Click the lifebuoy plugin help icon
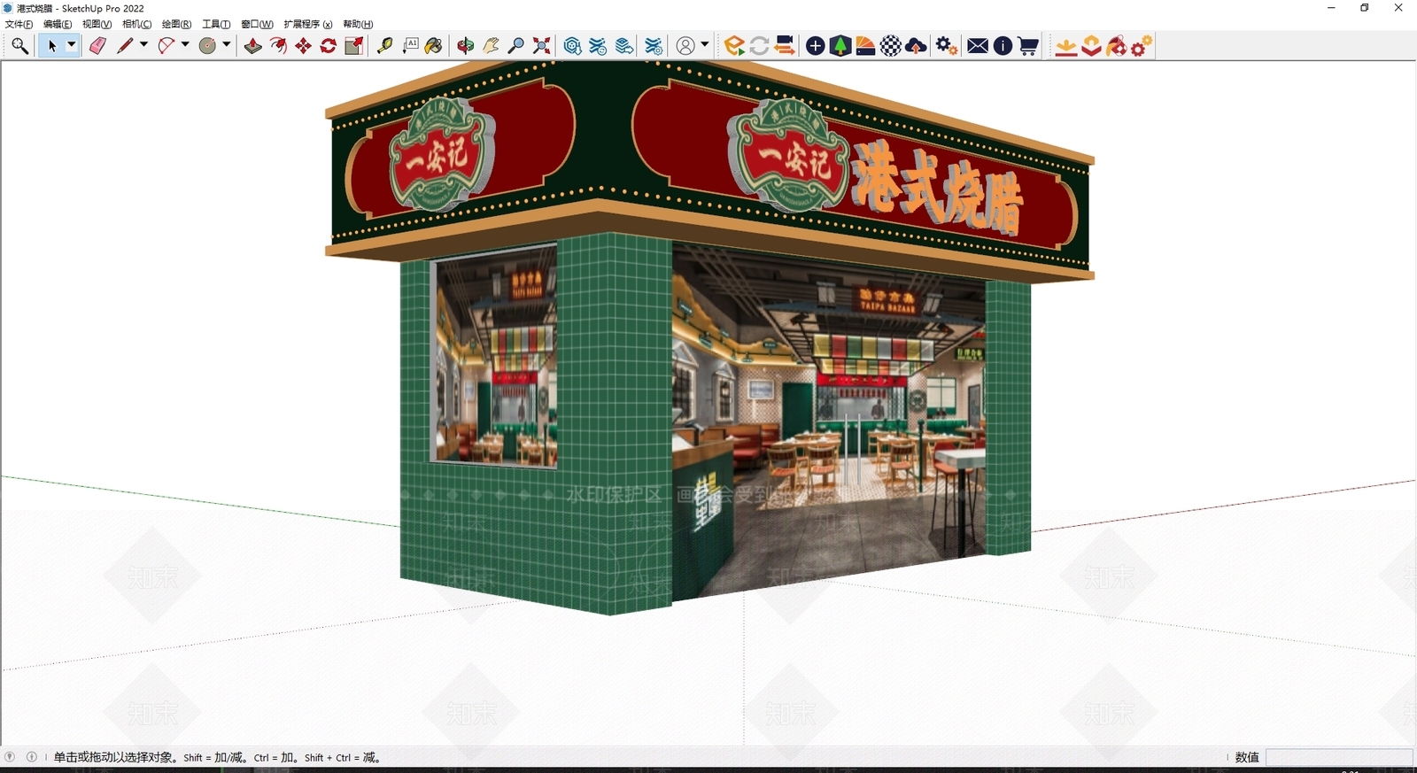 point(1117,46)
